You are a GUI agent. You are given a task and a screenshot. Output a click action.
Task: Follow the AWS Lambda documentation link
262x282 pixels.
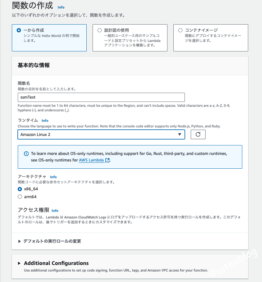pyautogui.click(x=91, y=160)
